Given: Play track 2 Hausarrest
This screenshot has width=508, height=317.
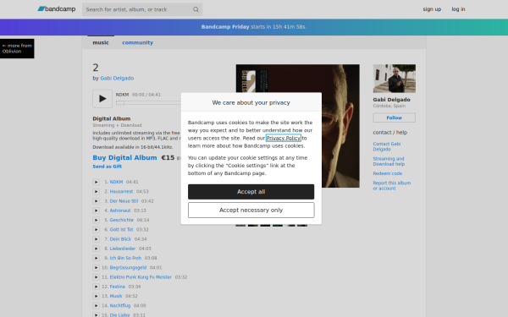Looking at the screenshot, I should (x=96, y=192).
